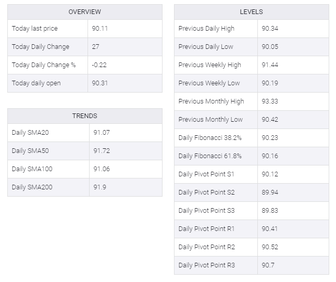The height and width of the screenshot is (282, 336).
Task: Click the Daily Pivot Point S1 label
Action: coord(206,174)
